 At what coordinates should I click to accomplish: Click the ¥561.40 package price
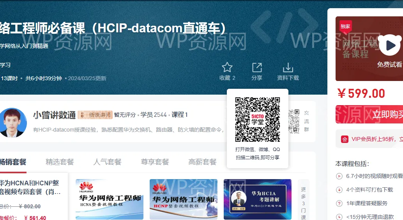pos(35,218)
